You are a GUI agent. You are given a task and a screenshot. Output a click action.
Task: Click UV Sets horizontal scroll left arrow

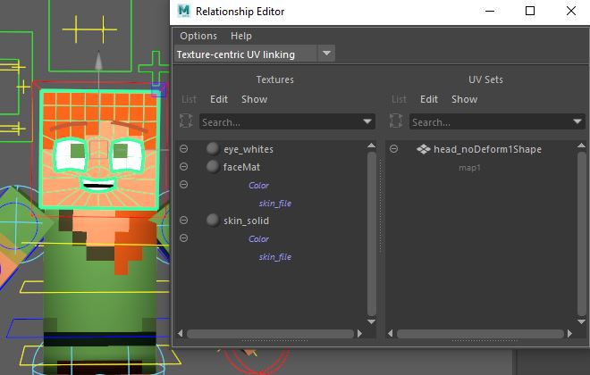tap(390, 333)
